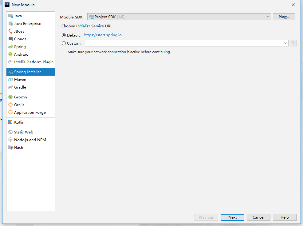Screen dimensions: 303x226
Task: Click the IntelliJ Platform Plugin icon
Action: [10, 62]
